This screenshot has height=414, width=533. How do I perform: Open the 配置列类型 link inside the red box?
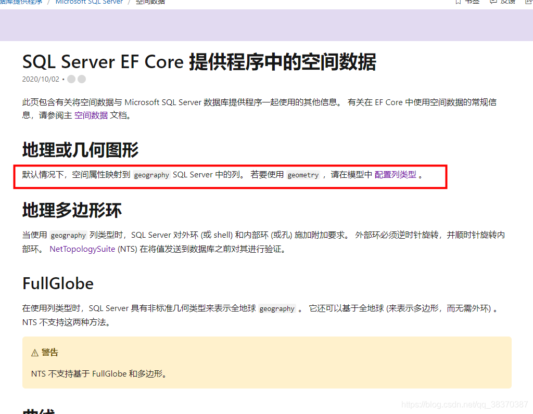click(x=395, y=175)
